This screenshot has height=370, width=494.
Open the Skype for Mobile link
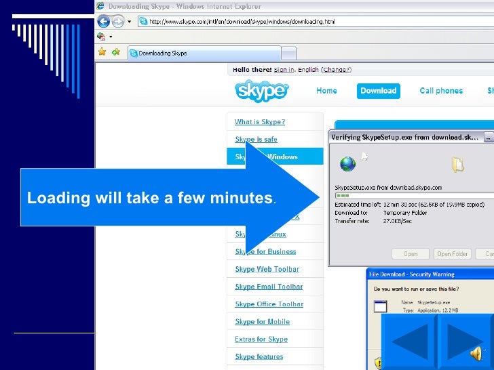pos(263,321)
